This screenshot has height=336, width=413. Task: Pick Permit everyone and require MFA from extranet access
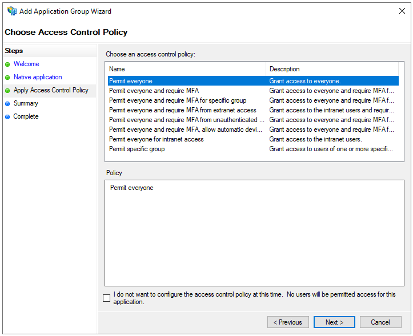[x=182, y=110]
